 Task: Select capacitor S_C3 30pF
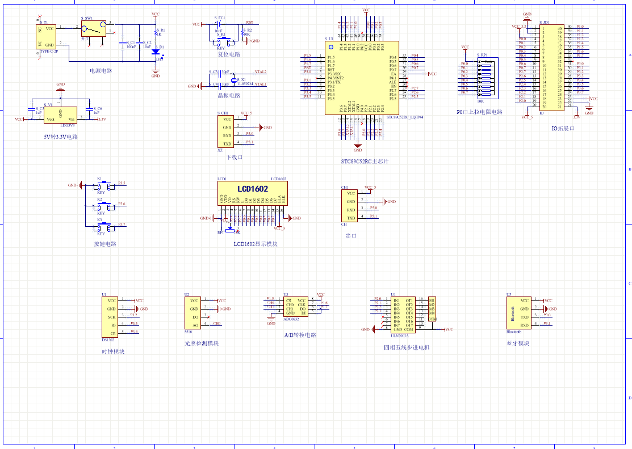coord(220,74)
